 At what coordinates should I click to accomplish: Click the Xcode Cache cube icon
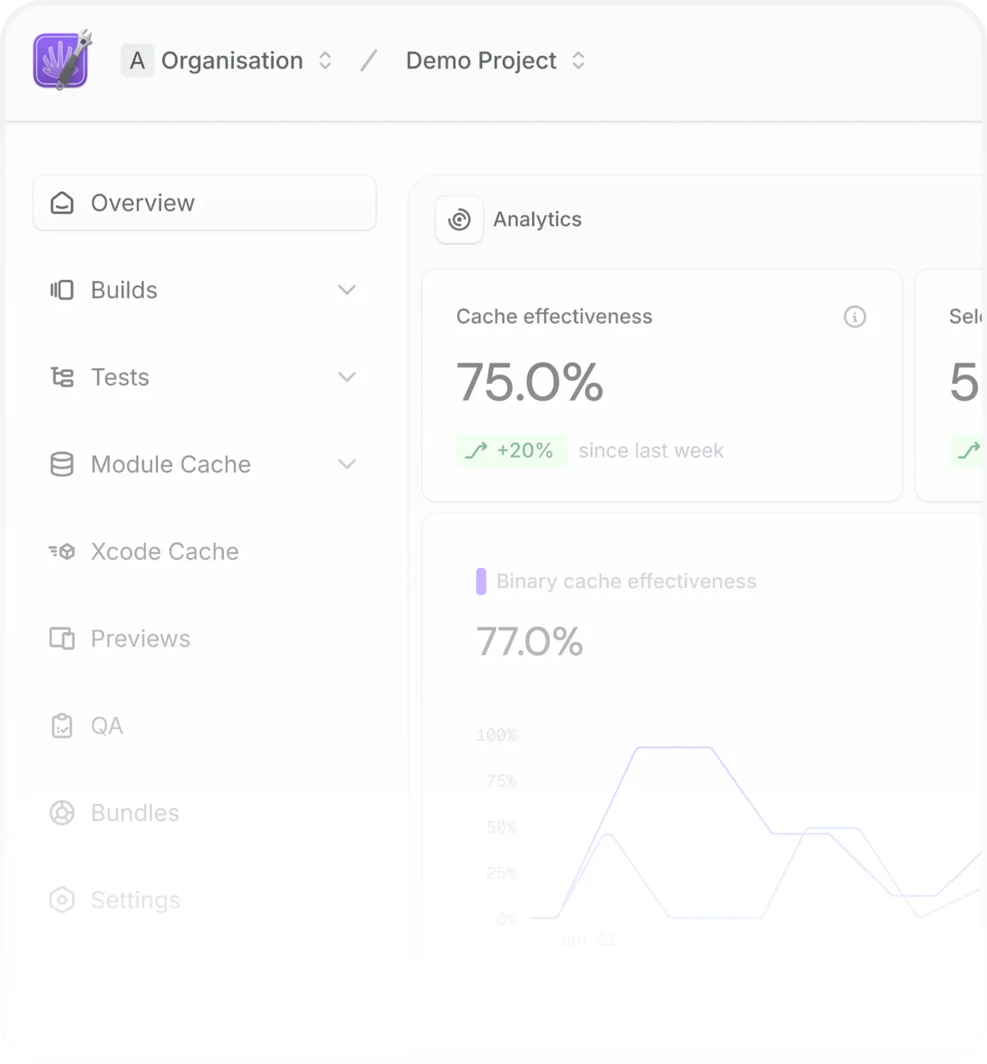coord(62,551)
